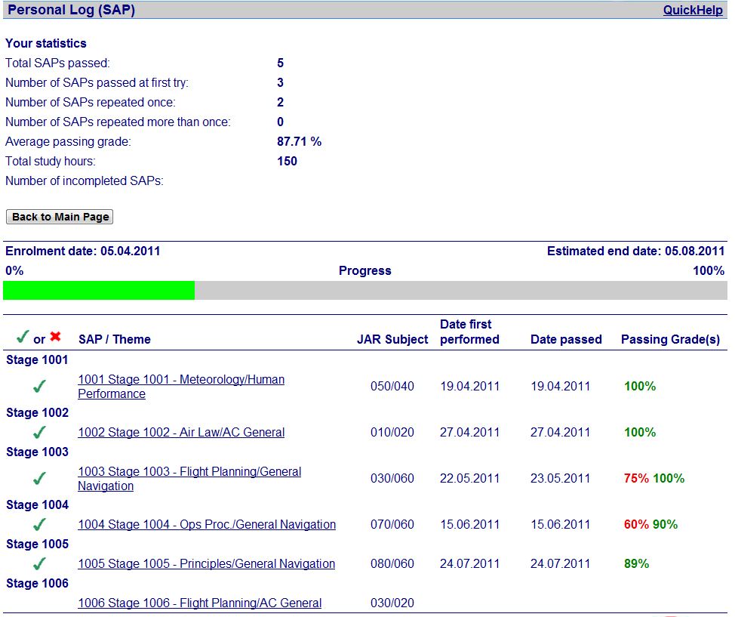The height and width of the screenshot is (617, 735).
Task: Click the green checkmark for Stage 1004
Action: tap(39, 525)
